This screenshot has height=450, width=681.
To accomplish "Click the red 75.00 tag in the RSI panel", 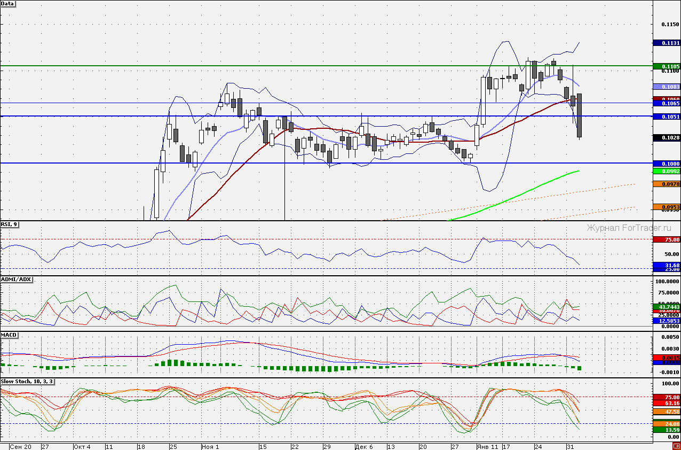I will click(667, 239).
